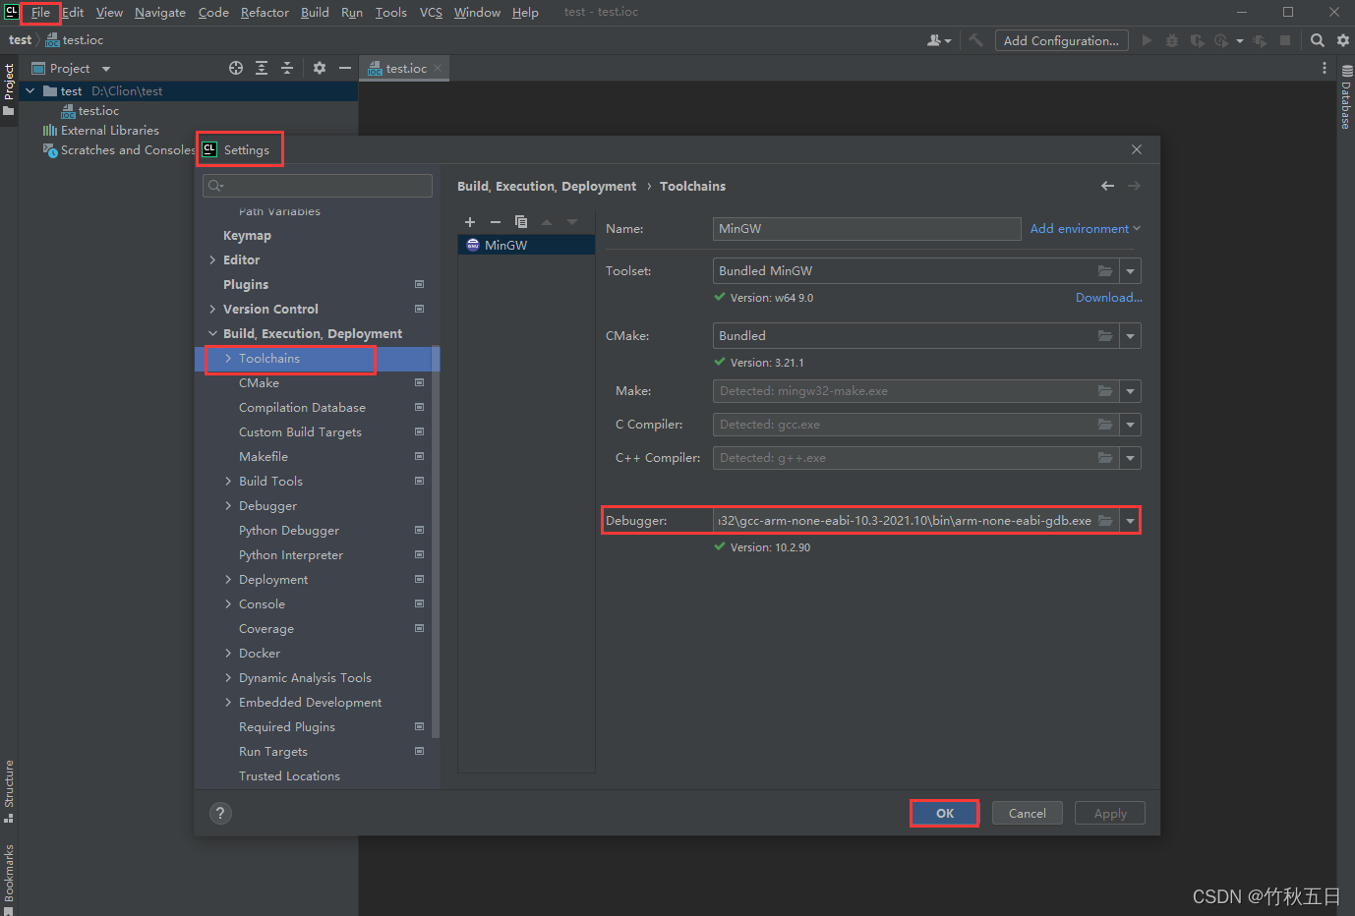Image resolution: width=1355 pixels, height=916 pixels.
Task: Click the toolchain Name field
Action: tap(866, 228)
